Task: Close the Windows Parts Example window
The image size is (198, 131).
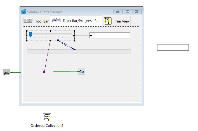Action: tap(137, 12)
